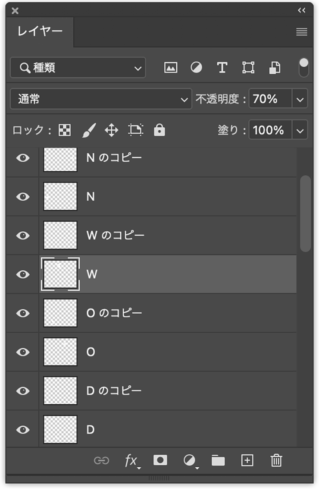Turn layer filtering switch on or off
Screen dimensions: 319x491
(x=303, y=67)
